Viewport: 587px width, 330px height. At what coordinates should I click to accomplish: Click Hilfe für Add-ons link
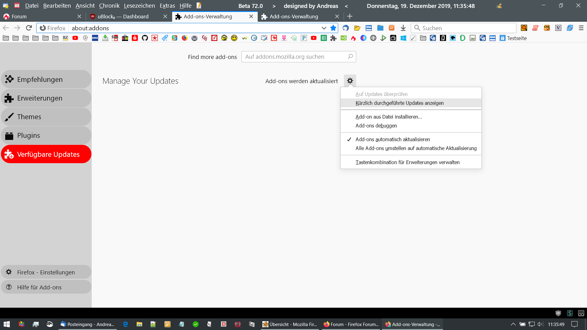coord(39,287)
